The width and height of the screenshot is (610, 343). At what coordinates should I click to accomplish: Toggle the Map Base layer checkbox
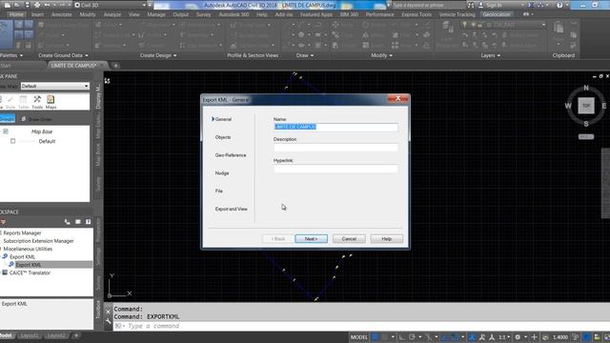tap(6, 131)
